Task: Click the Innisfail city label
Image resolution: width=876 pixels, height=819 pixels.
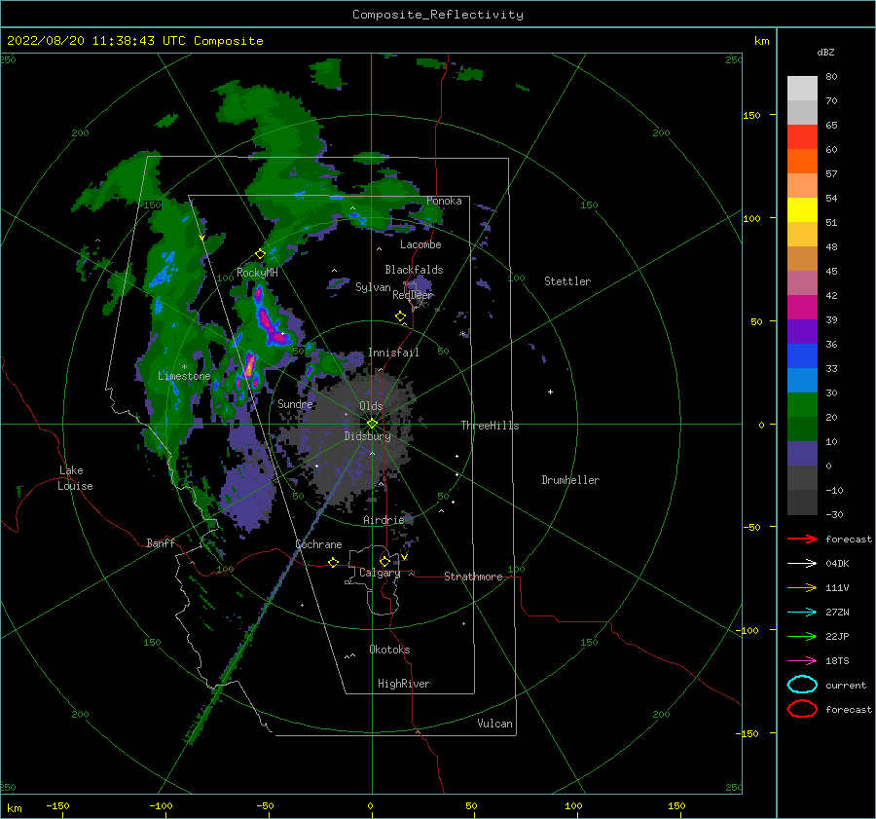Action: tap(393, 353)
